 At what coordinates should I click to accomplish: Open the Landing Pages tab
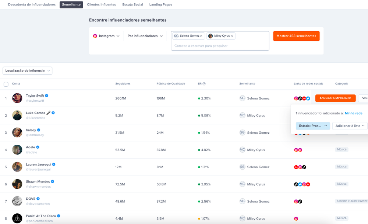(161, 4)
